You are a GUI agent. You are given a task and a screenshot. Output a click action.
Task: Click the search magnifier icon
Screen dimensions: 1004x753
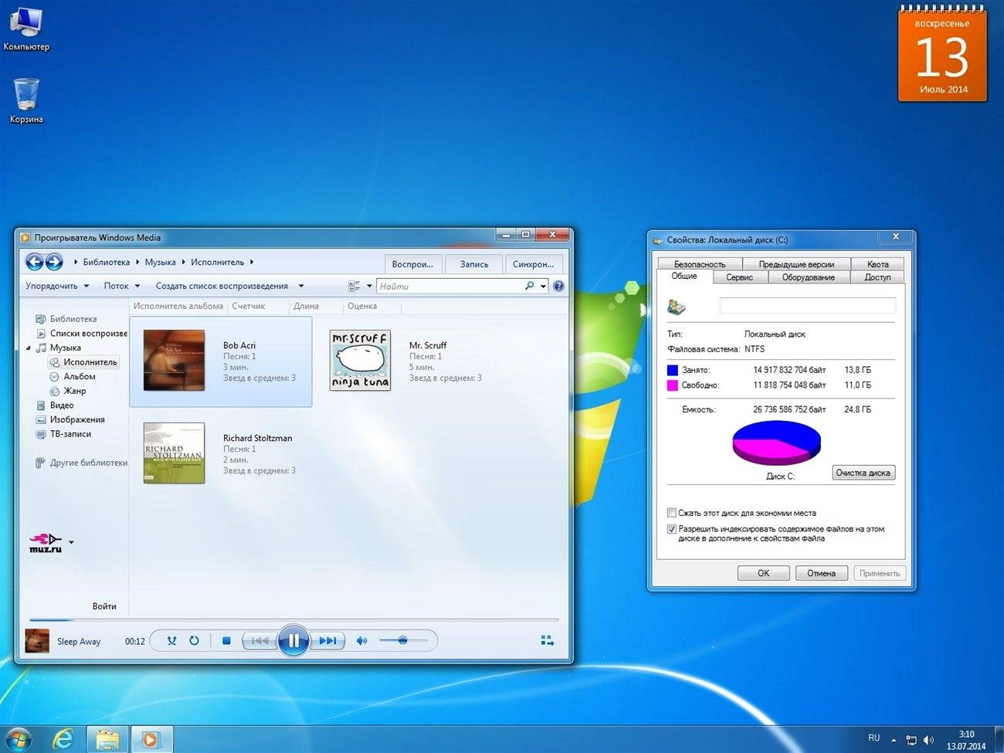pos(530,286)
